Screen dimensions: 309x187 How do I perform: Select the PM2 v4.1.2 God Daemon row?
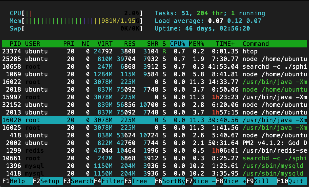coord(155,143)
